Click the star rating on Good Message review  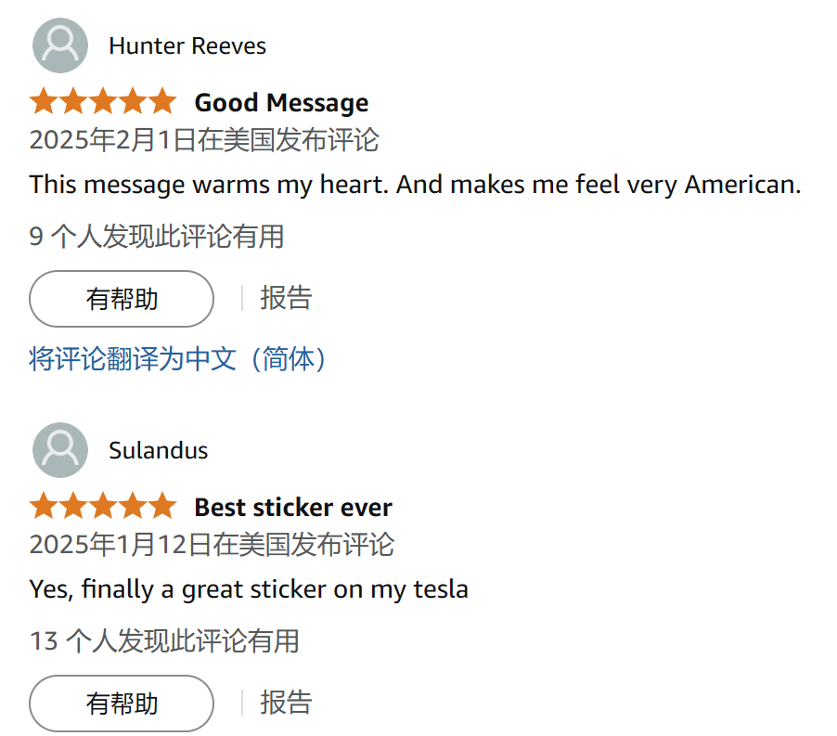click(103, 101)
